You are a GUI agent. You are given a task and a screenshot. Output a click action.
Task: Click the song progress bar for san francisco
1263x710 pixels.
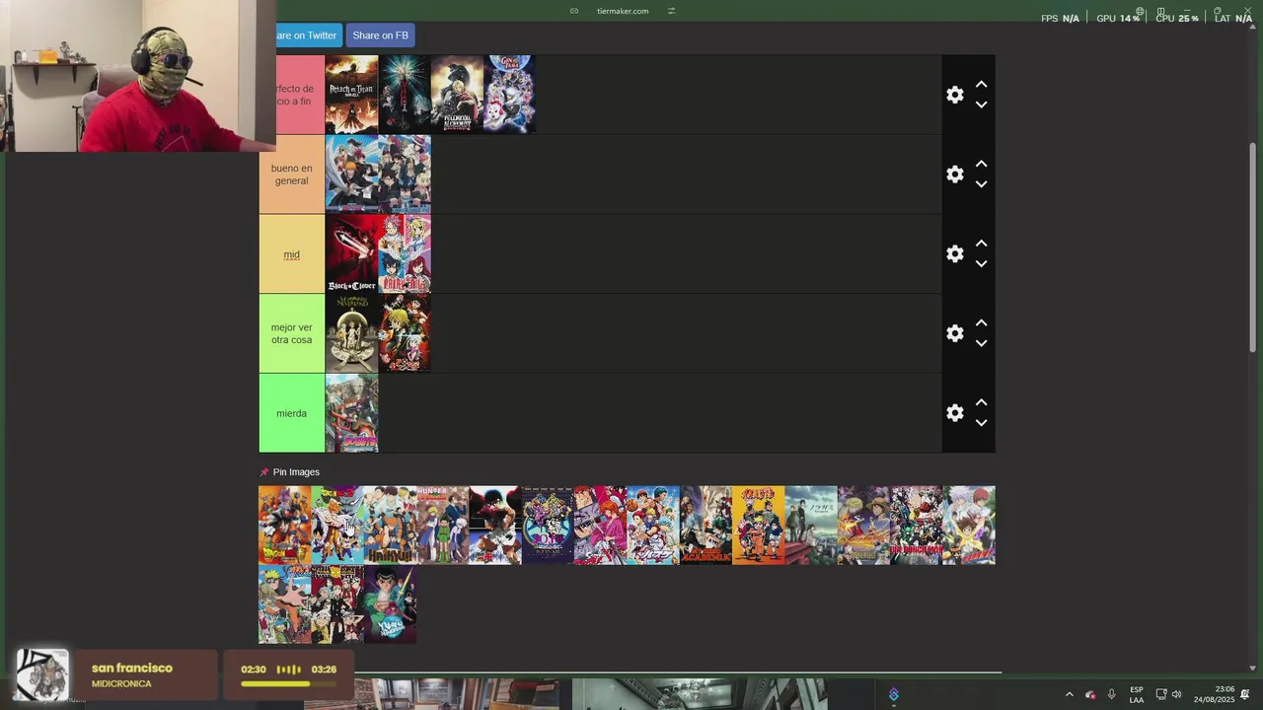288,683
